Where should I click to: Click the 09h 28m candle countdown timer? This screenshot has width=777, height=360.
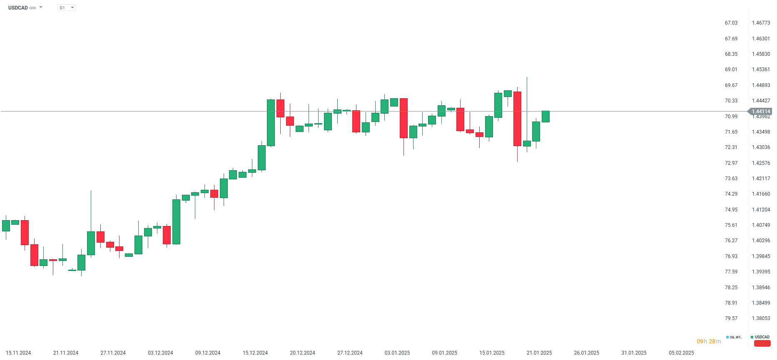tap(709, 341)
